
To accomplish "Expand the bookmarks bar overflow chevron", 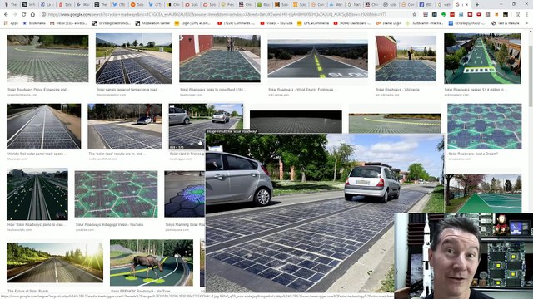I will (527, 23).
